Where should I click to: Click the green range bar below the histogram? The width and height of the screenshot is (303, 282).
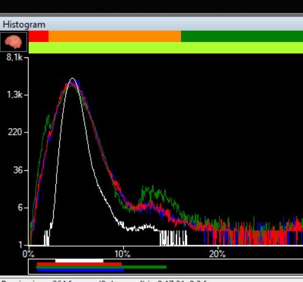(102, 267)
